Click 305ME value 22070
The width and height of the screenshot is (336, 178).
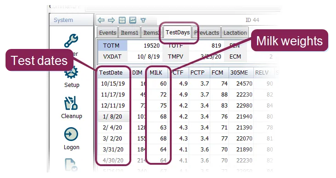click(244, 139)
